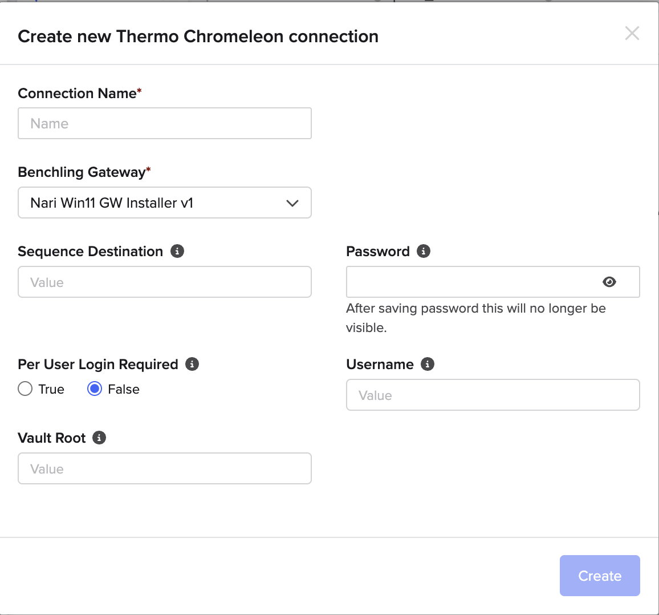Screen dimensions: 659x615
Task: Click the True option label
Action: [x=51, y=389]
